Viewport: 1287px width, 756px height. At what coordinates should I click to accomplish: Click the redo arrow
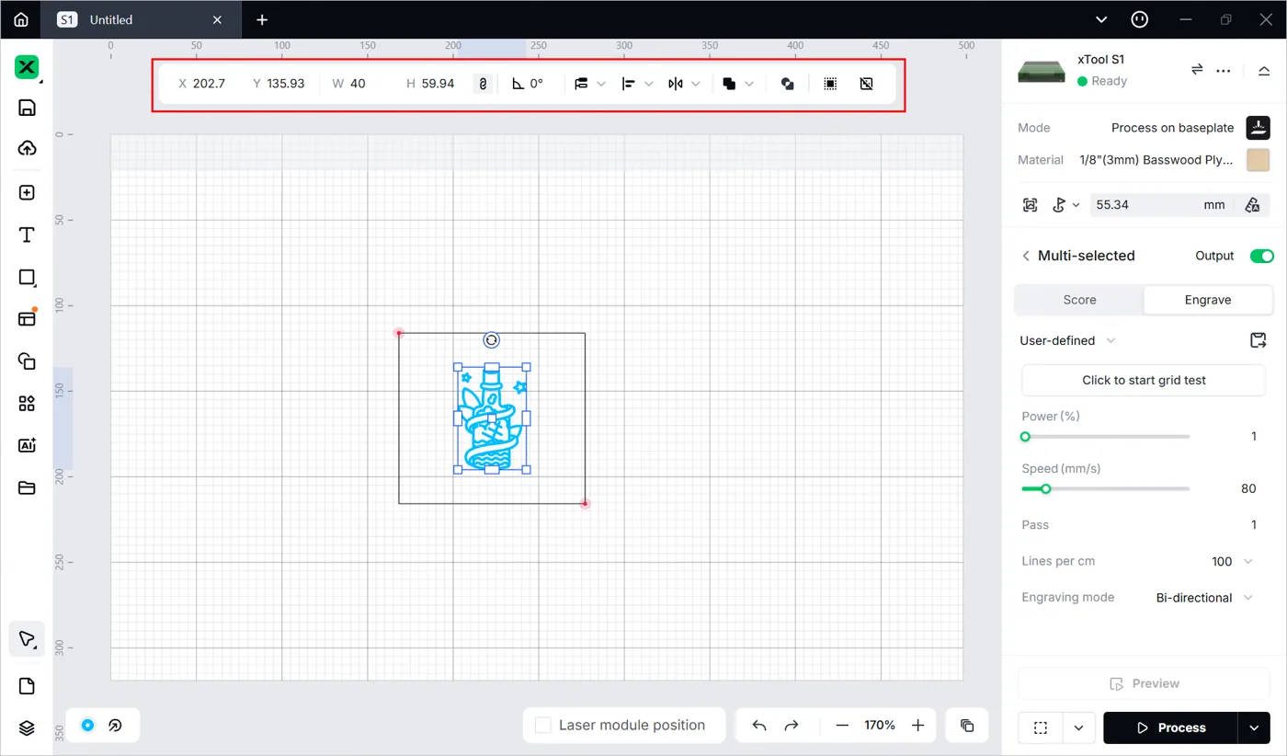pyautogui.click(x=792, y=726)
